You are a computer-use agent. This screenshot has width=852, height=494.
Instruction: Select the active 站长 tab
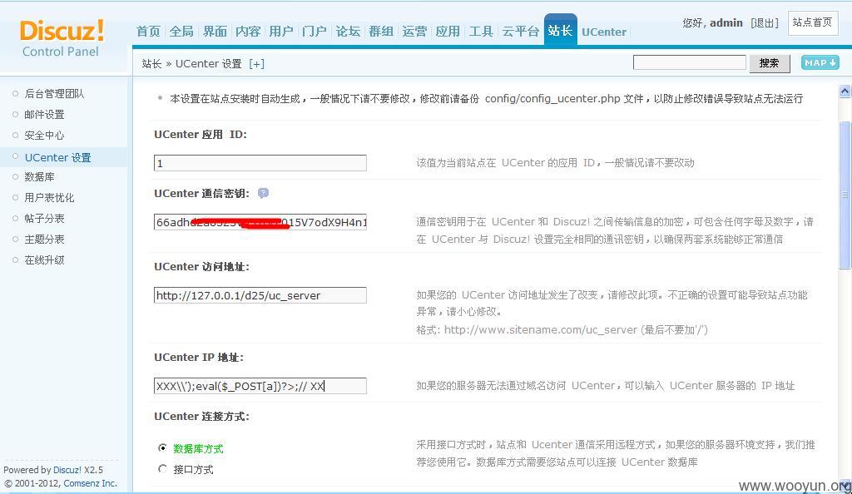[x=560, y=31]
